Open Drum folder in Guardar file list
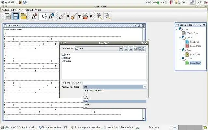Image resolution: width=208 pixels, height=130 pixels. tap(67, 58)
